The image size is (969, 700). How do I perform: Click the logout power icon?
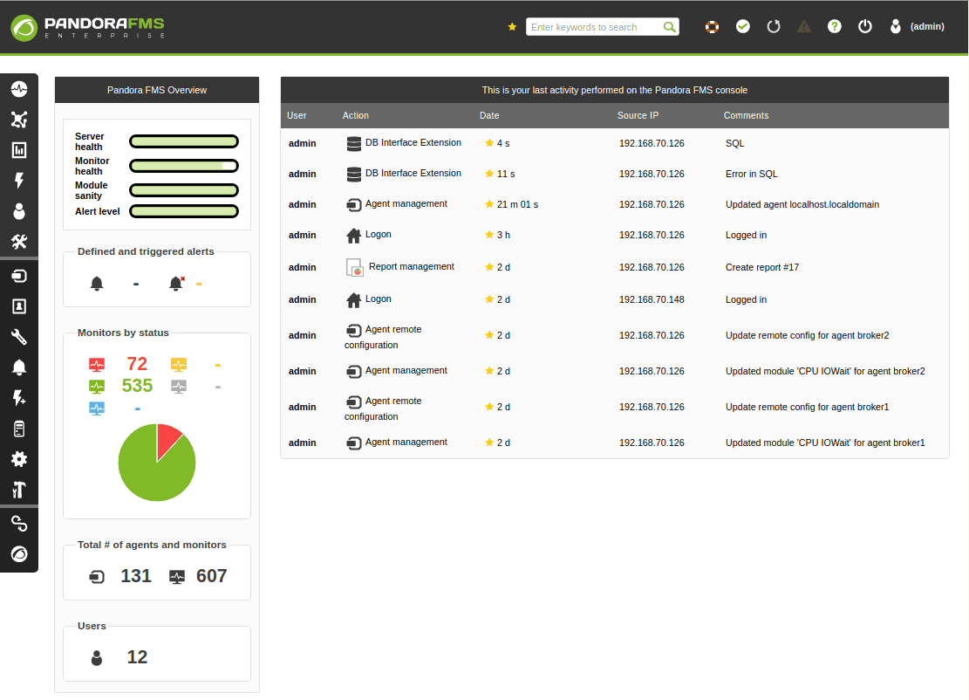click(x=865, y=26)
